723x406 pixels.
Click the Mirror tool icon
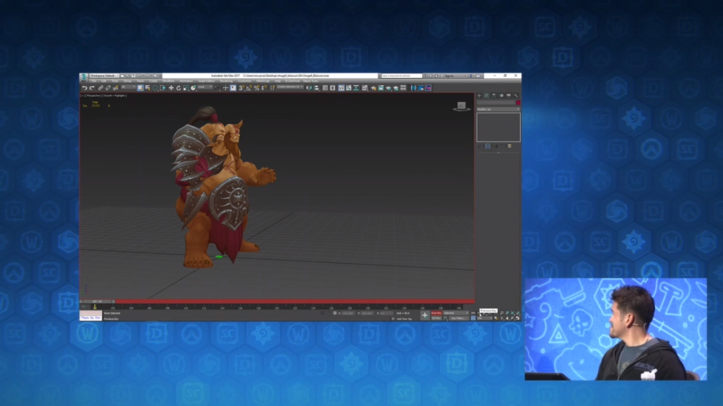(x=308, y=88)
